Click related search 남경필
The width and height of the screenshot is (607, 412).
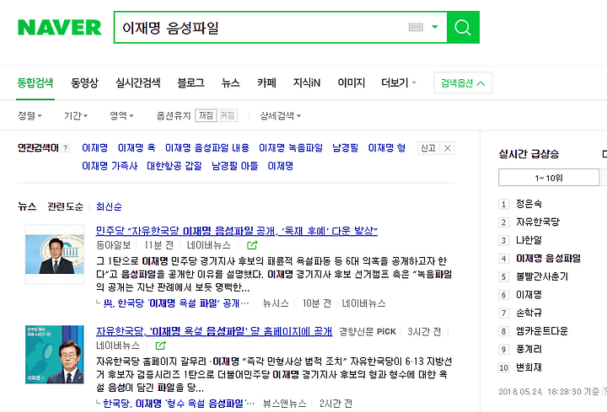tap(346, 147)
